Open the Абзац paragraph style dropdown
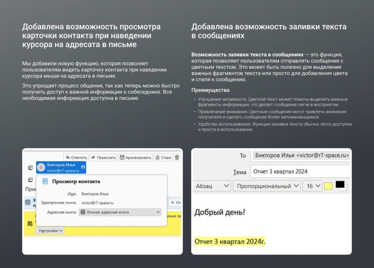 212,186
